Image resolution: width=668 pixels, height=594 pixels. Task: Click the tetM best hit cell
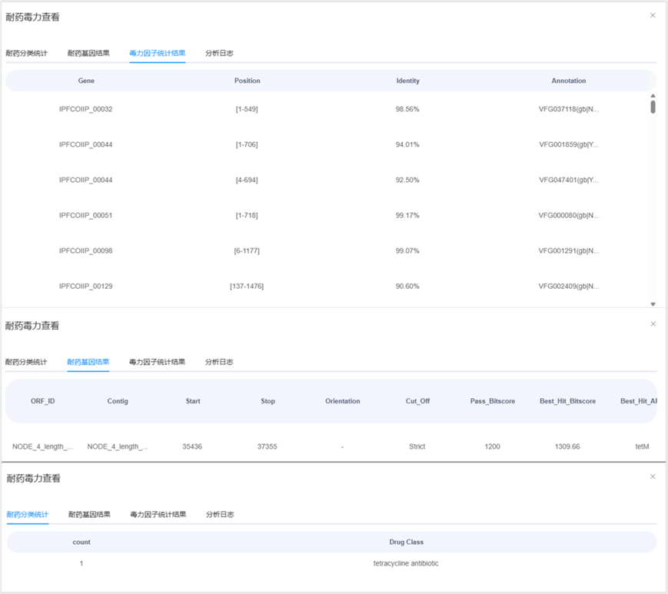pyautogui.click(x=642, y=446)
